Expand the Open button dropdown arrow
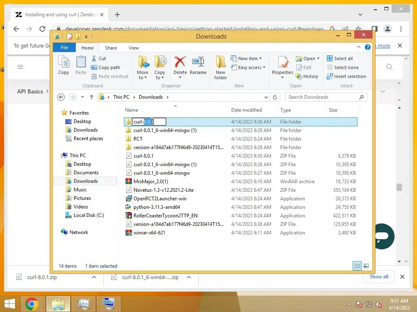Image resolution: width=417 pixels, height=312 pixels. pyautogui.click(x=318, y=58)
